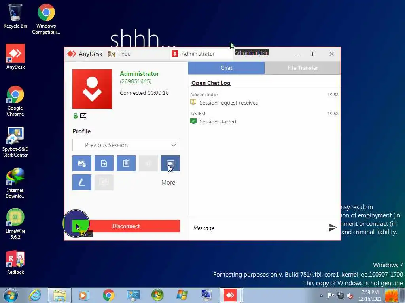Viewport: 405px width, 303px height.
Task: Click the 'Session request received' chat entry
Action: [229, 103]
